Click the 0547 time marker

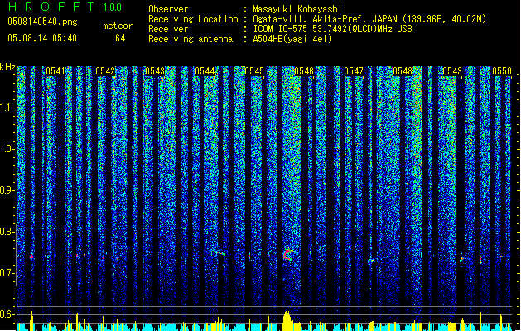(x=354, y=71)
